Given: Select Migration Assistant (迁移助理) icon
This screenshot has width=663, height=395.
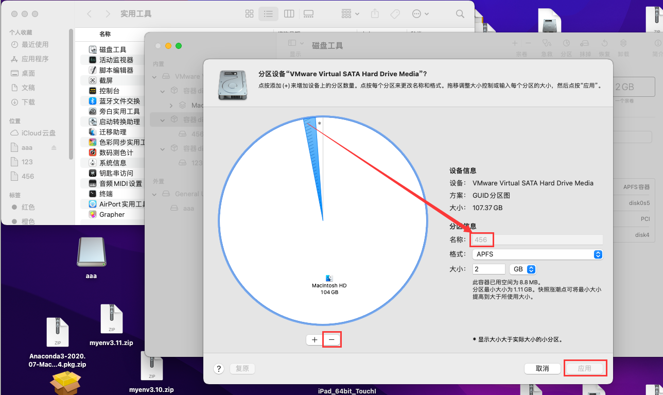Looking at the screenshot, I should point(93,132).
